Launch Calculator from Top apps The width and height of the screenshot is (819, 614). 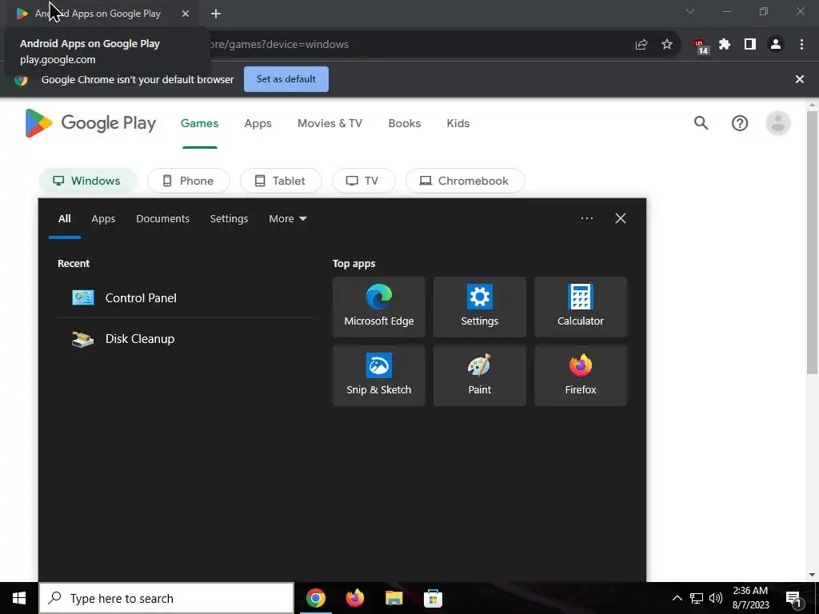(x=581, y=307)
